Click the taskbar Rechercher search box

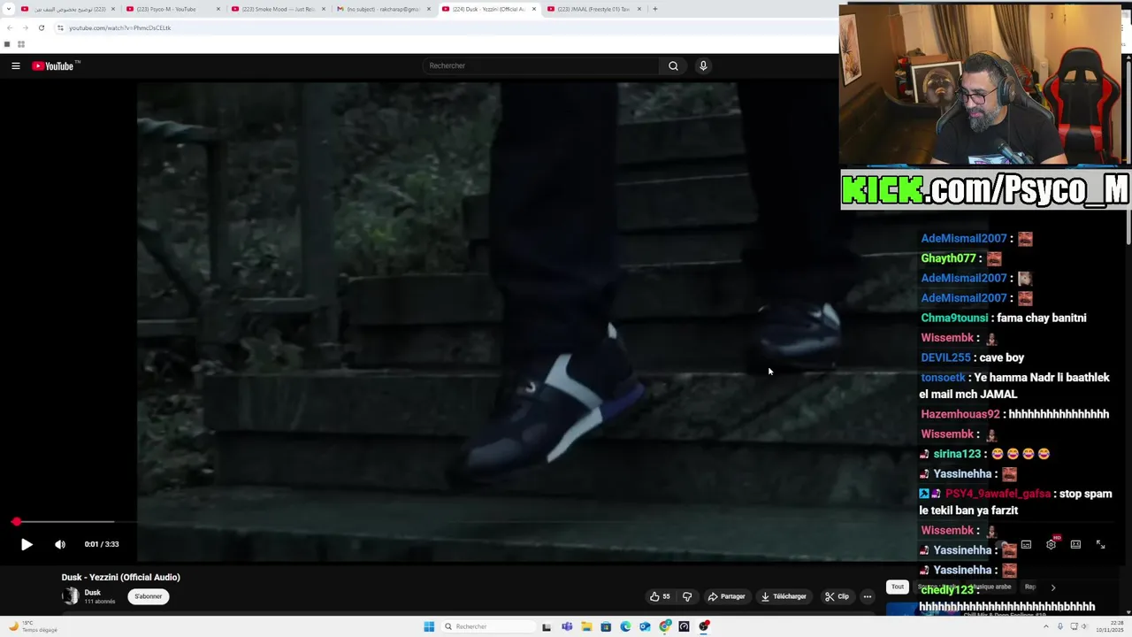coord(487,626)
